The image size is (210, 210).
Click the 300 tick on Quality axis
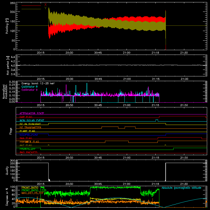coord(13,161)
